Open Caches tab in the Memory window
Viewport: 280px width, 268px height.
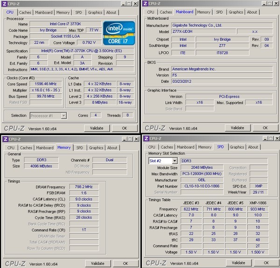26,148
